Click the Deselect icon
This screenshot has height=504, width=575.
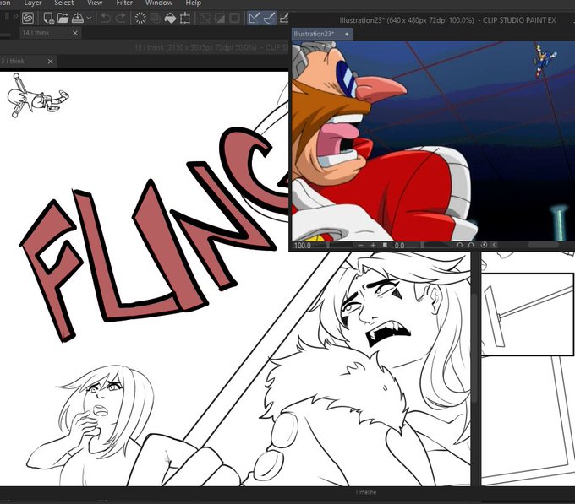pyautogui.click(x=205, y=18)
